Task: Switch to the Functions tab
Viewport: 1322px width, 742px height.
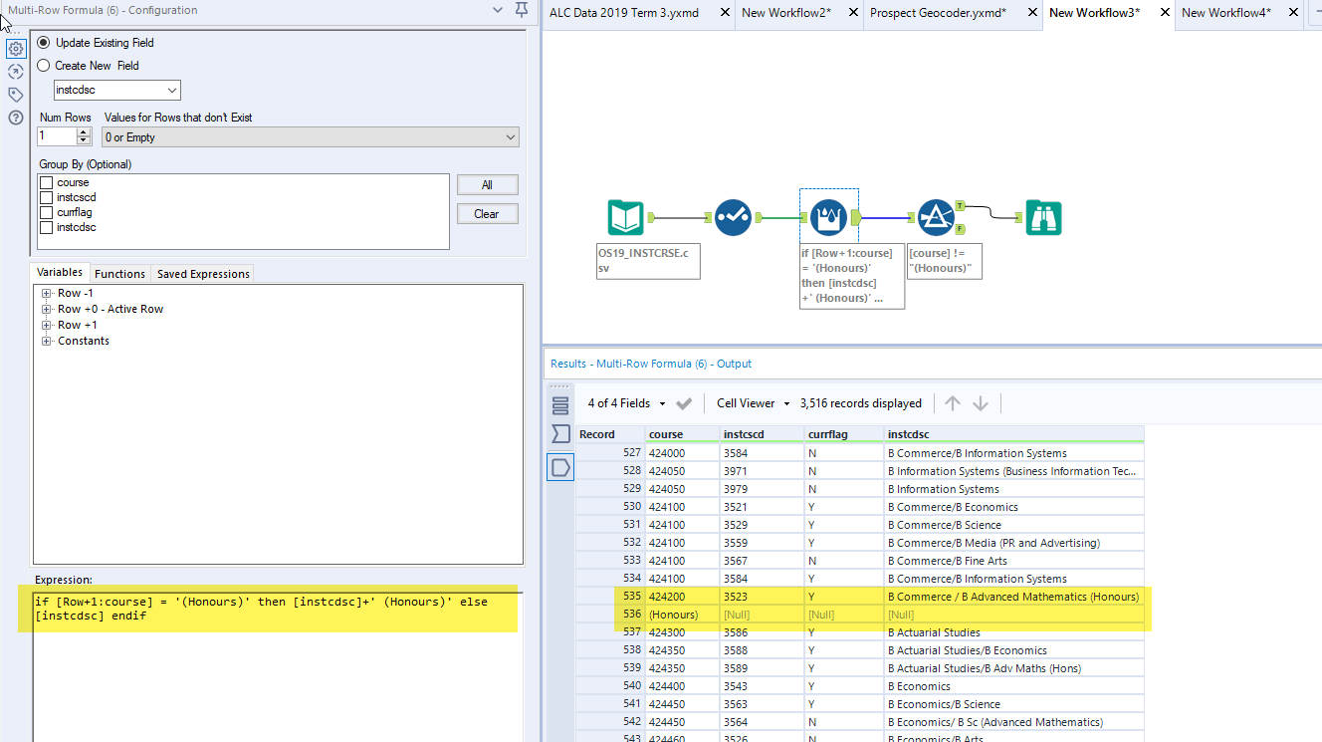Action: point(119,273)
